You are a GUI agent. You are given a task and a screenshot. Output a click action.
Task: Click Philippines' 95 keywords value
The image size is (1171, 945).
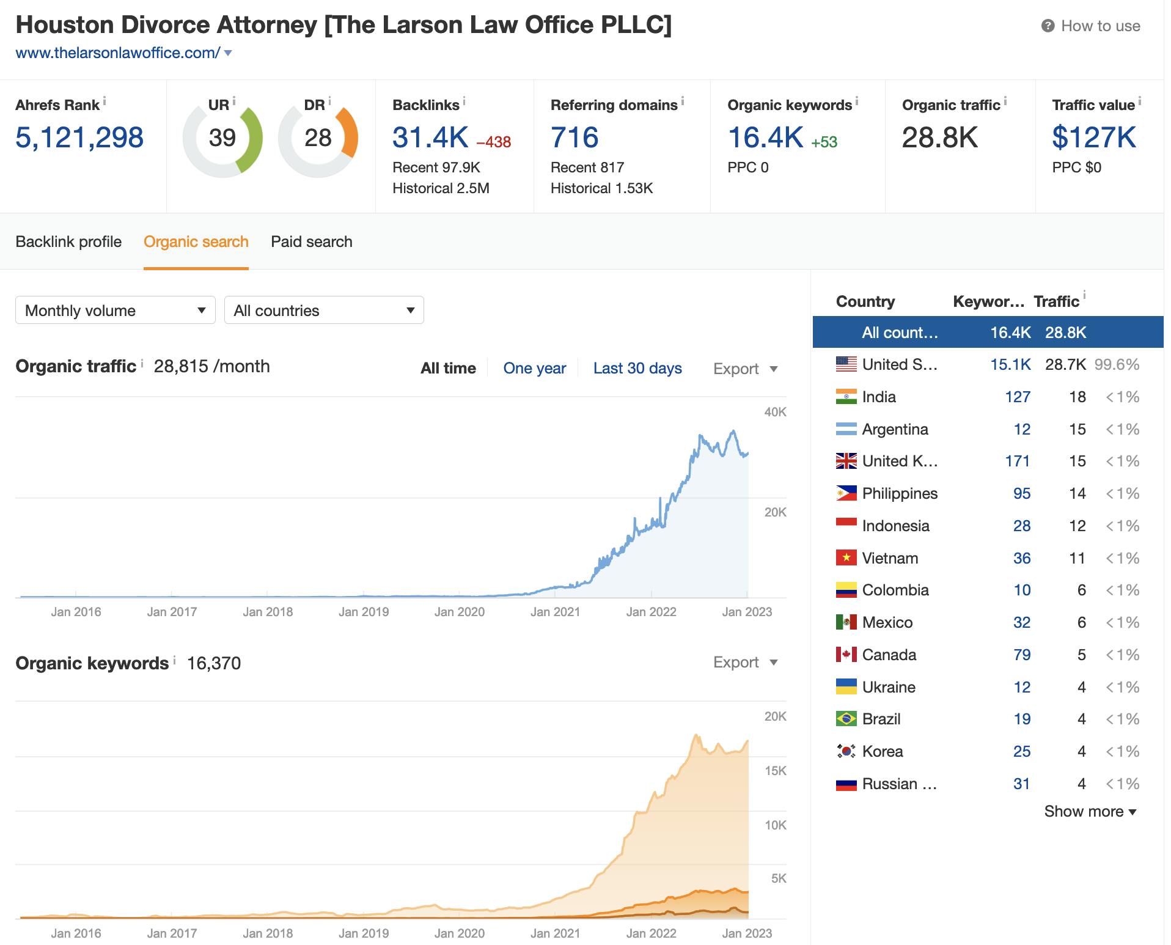[x=1022, y=493]
